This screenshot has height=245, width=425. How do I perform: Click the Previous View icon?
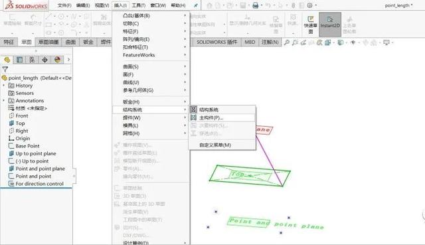pos(303,42)
